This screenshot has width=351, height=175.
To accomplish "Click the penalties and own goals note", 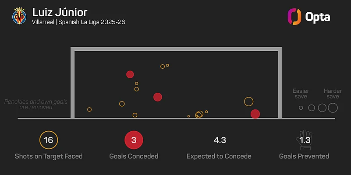I will click(x=36, y=104).
